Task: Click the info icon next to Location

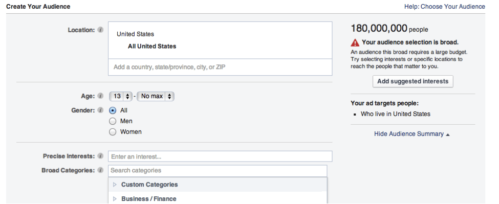Action: pyautogui.click(x=100, y=30)
